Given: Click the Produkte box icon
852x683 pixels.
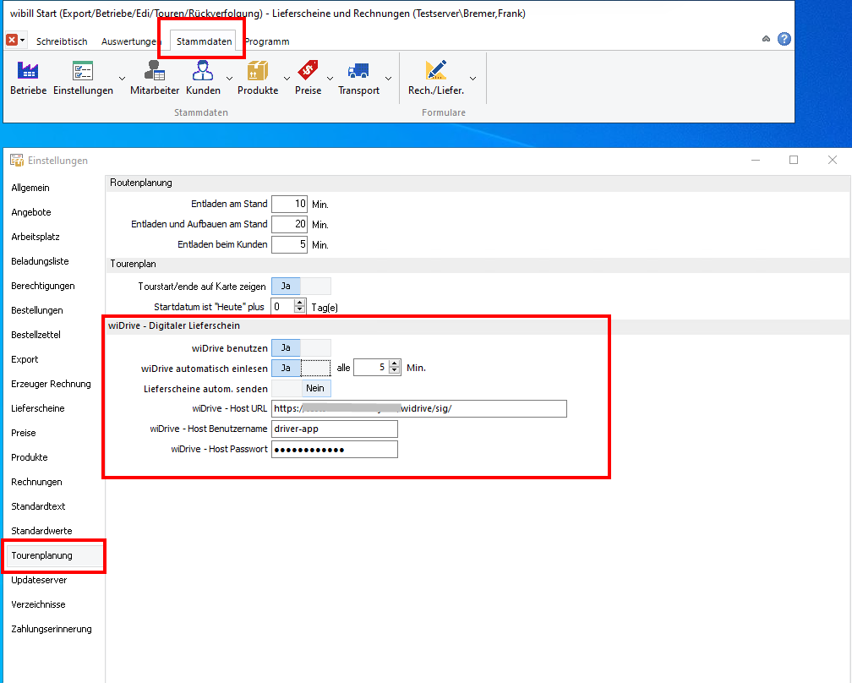Looking at the screenshot, I should (x=258, y=71).
